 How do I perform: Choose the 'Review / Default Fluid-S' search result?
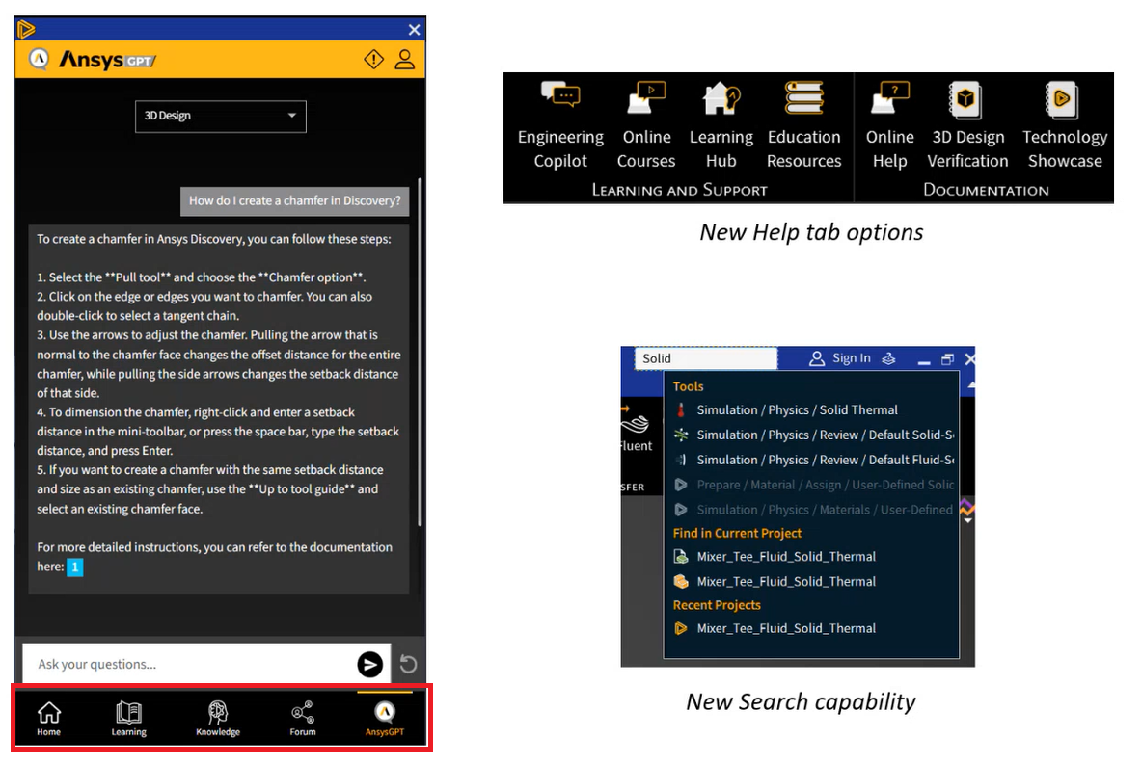pos(811,461)
